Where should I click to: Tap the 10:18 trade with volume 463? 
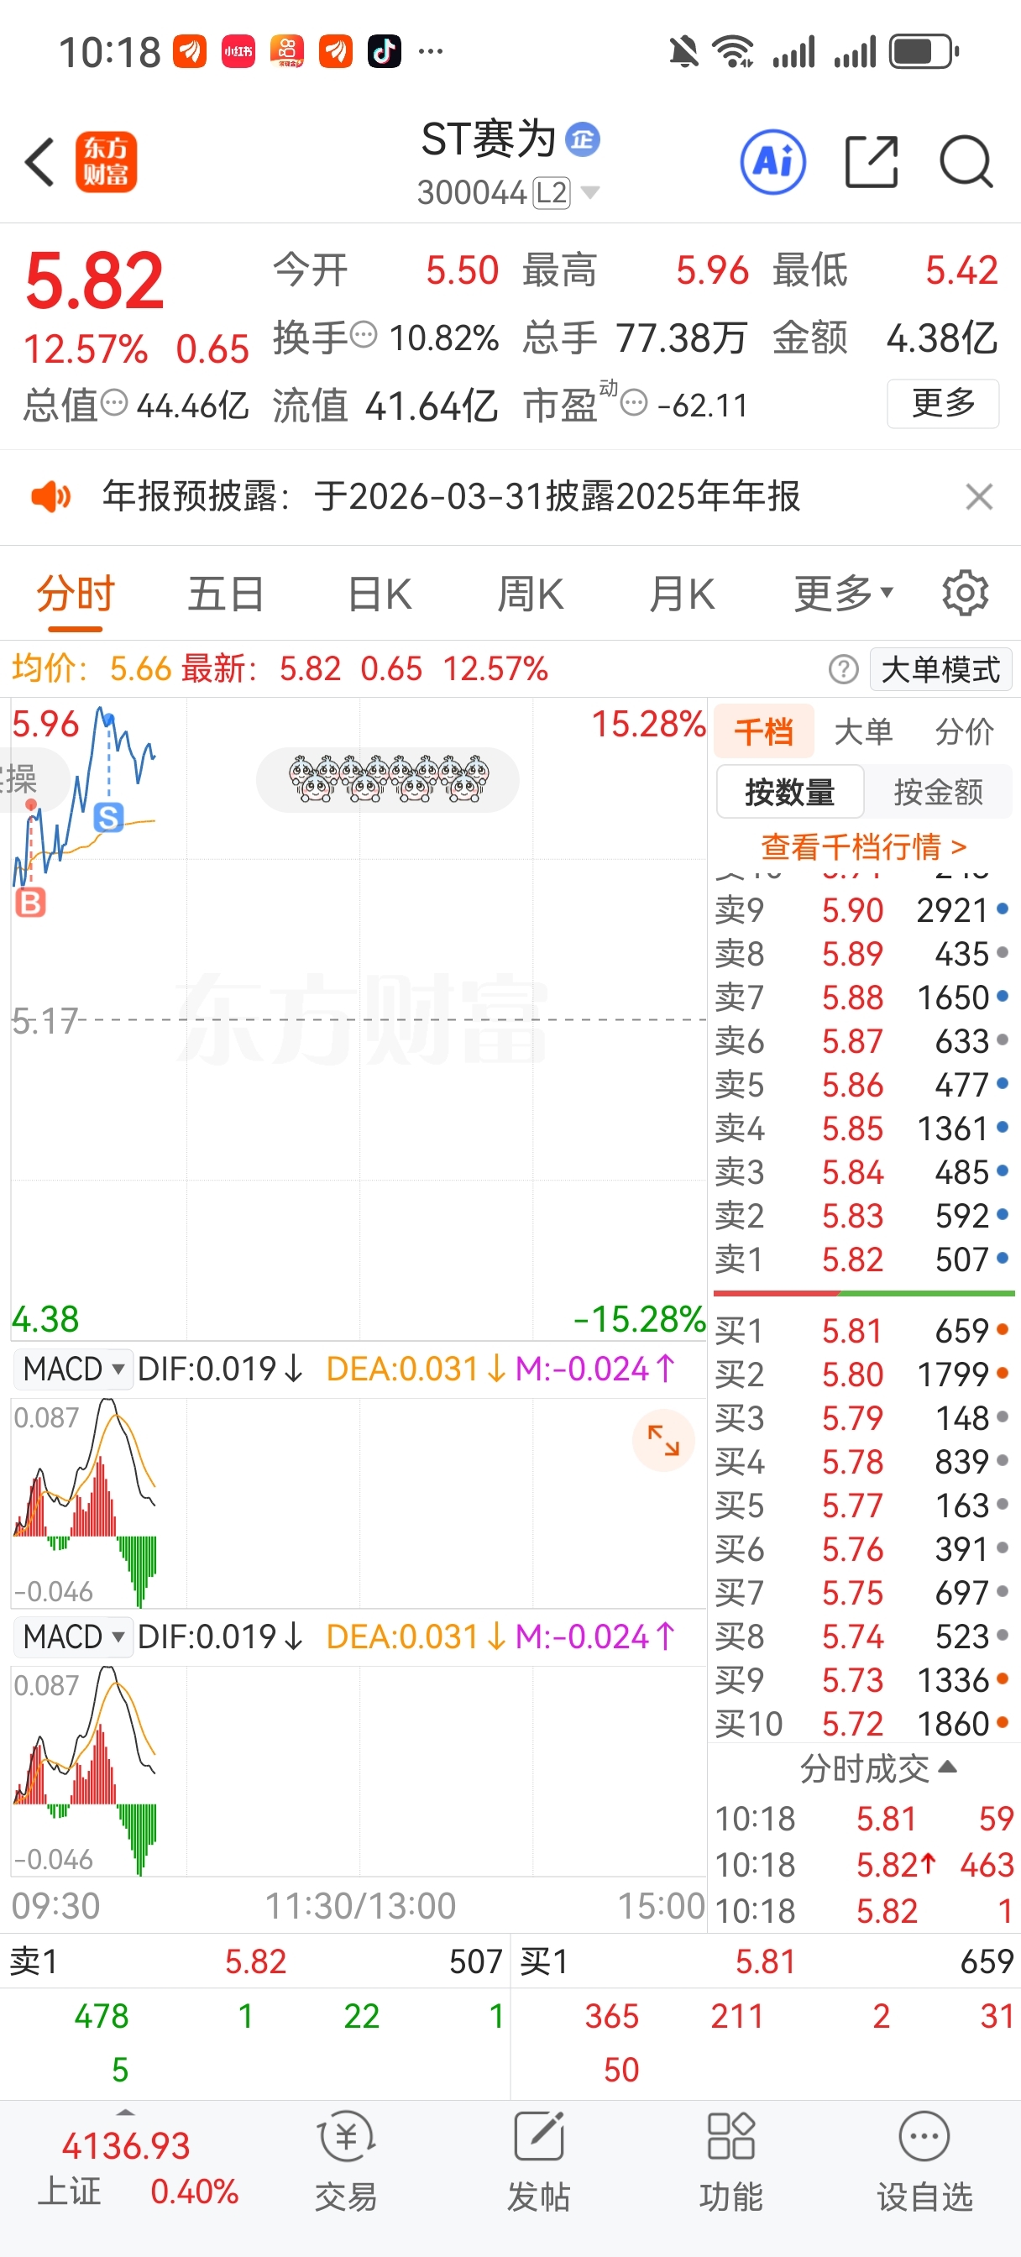click(x=864, y=1865)
